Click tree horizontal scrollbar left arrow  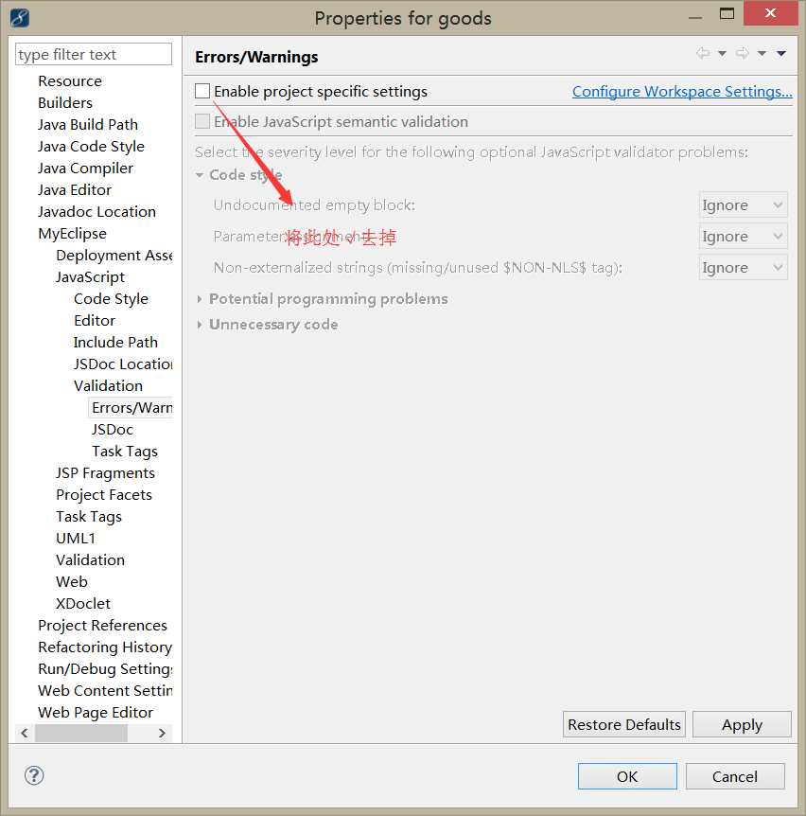click(25, 734)
